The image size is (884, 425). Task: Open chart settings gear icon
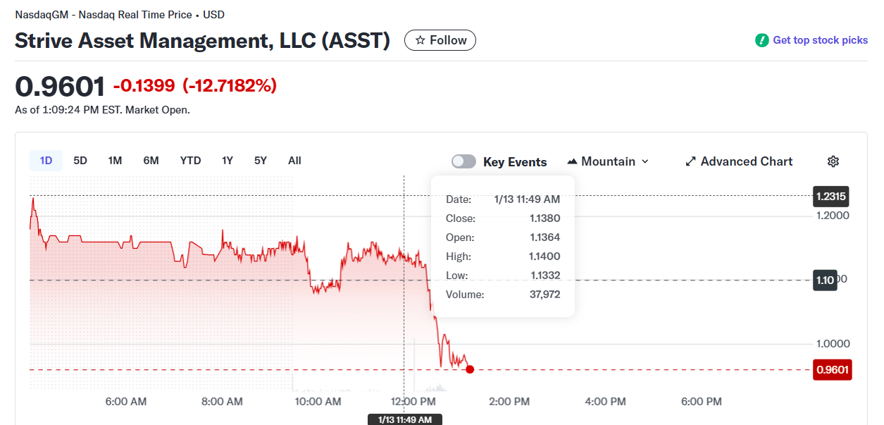(833, 161)
